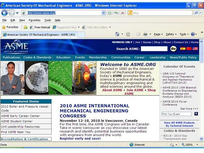Open 2010 Boiler and Pressure Vessel Code
The height and width of the screenshot is (153, 204).
[26, 108]
